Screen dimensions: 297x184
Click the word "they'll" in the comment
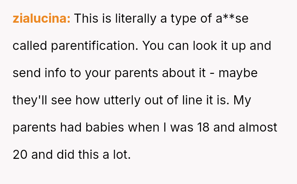[29, 100]
